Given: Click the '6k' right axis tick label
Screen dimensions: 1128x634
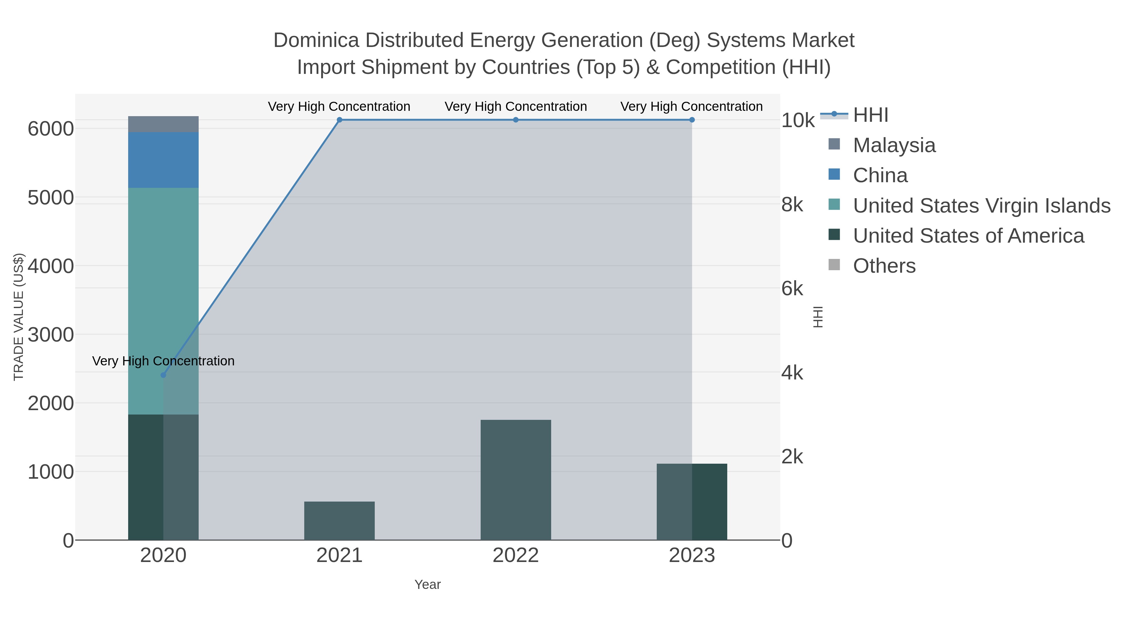Looking at the screenshot, I should tap(793, 289).
